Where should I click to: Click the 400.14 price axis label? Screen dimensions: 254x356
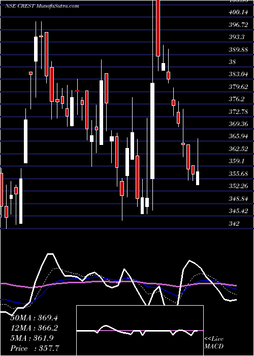click(x=238, y=13)
